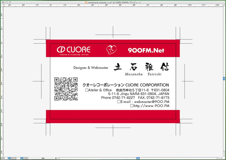Select the 900FM.Net logo text
This screenshot has width=226, height=160.
click(146, 50)
